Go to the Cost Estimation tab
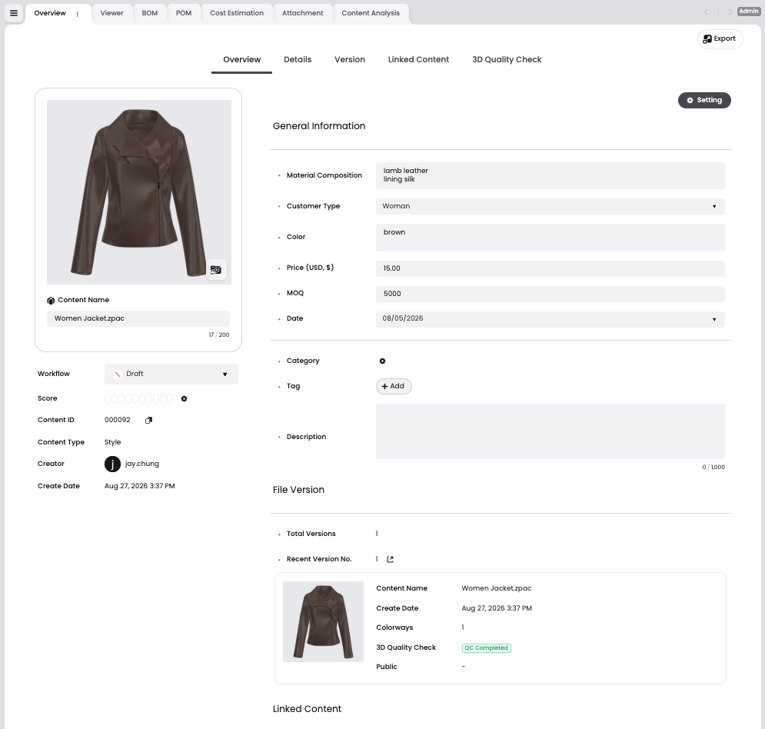 (x=237, y=13)
